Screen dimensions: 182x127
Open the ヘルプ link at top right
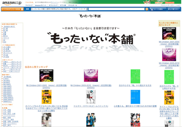[x=178, y=5]
